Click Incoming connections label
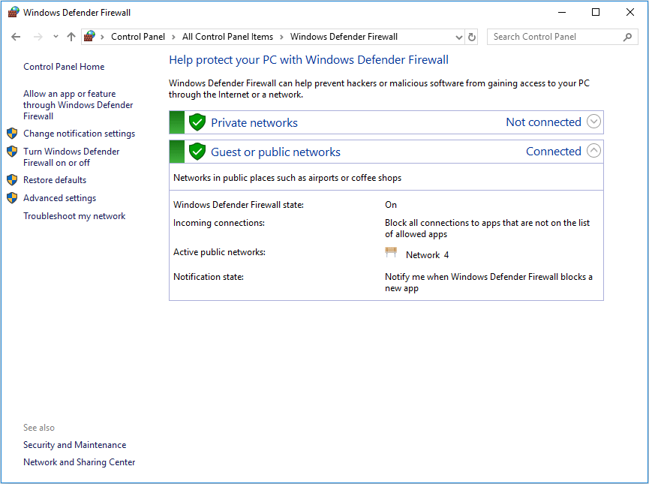Image resolution: width=649 pixels, height=484 pixels. [x=219, y=223]
